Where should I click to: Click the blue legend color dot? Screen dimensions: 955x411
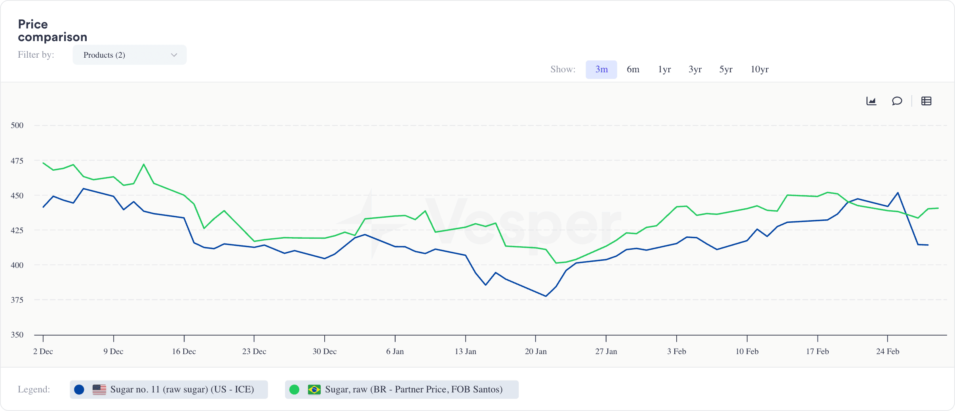[x=79, y=390]
